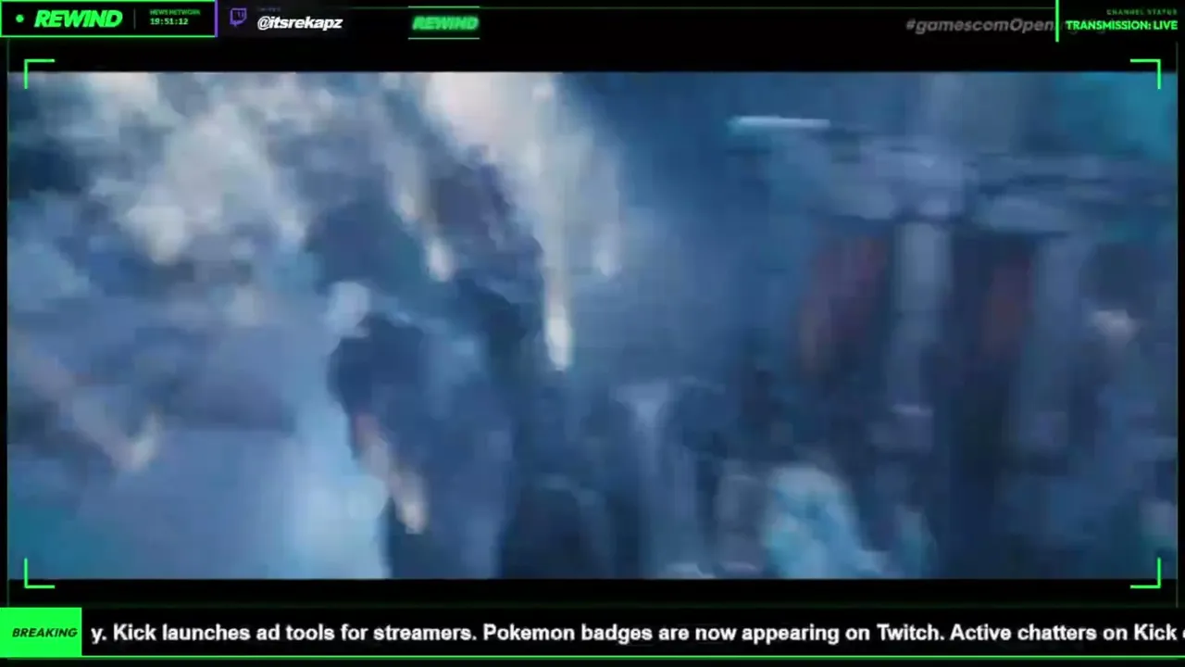
Task: Open the @itsrekapz channel handle
Action: tap(299, 22)
